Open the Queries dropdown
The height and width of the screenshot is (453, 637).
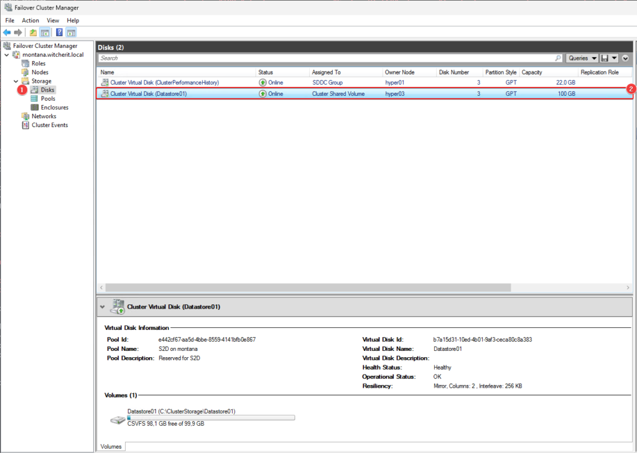582,58
